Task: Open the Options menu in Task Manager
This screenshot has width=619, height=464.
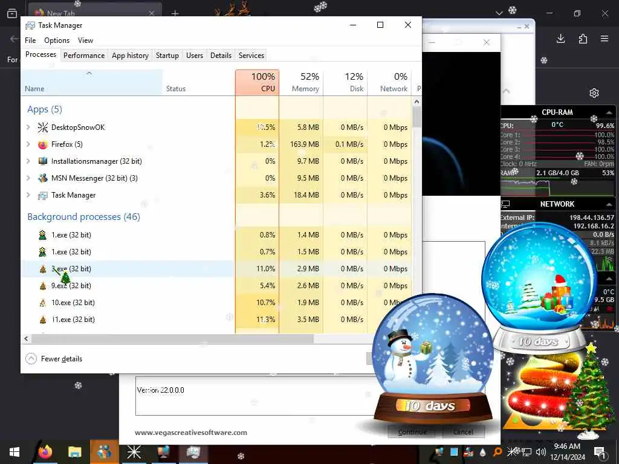Action: (57, 40)
